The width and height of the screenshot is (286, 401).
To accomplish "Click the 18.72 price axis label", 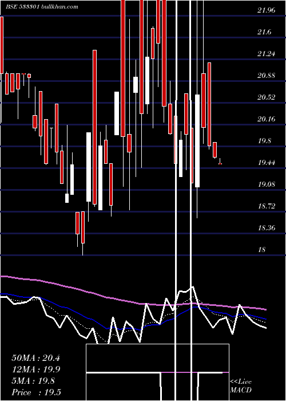I will coord(267,206).
